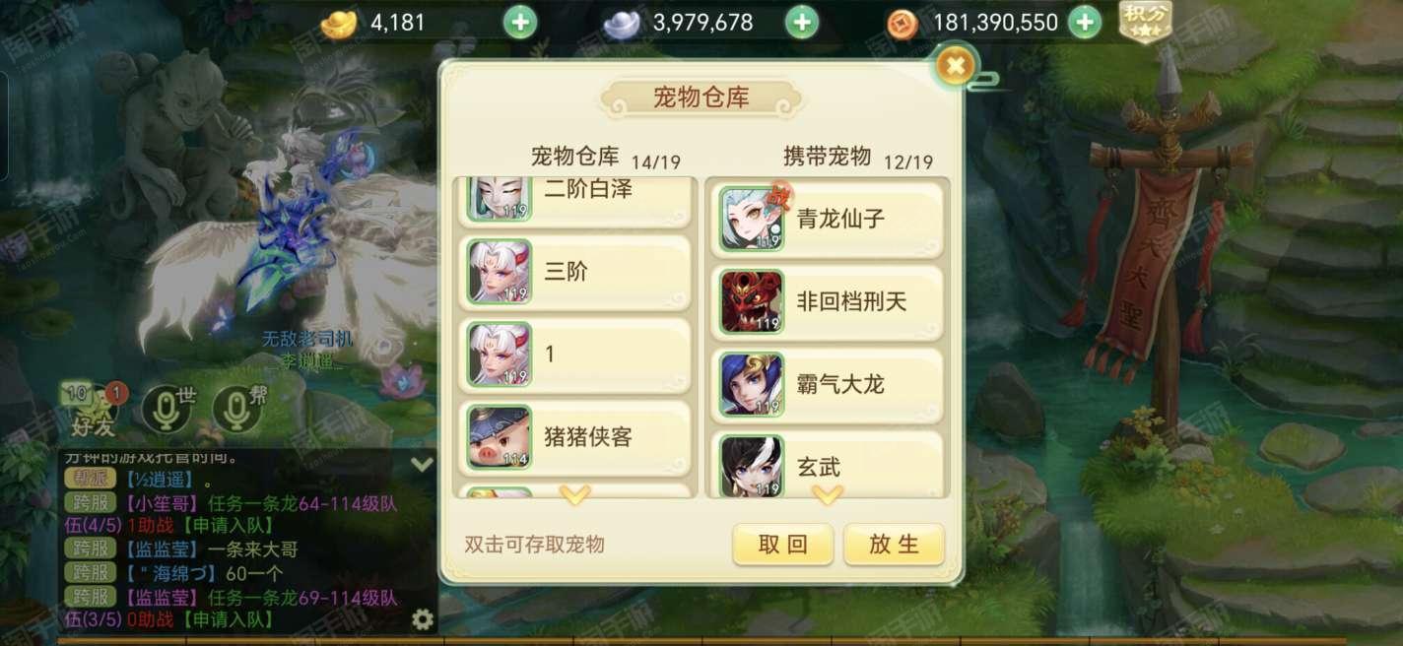
Task: Select carried pet 非回档刑天
Action: [828, 301]
